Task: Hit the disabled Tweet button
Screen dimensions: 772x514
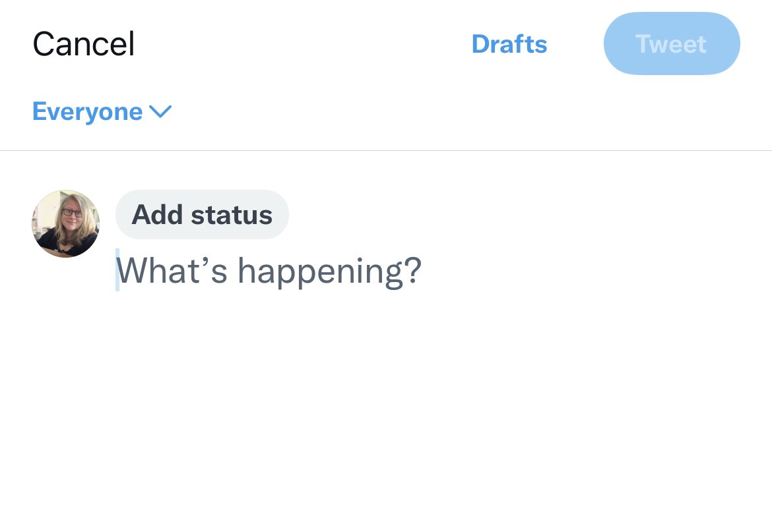Action: tap(671, 44)
